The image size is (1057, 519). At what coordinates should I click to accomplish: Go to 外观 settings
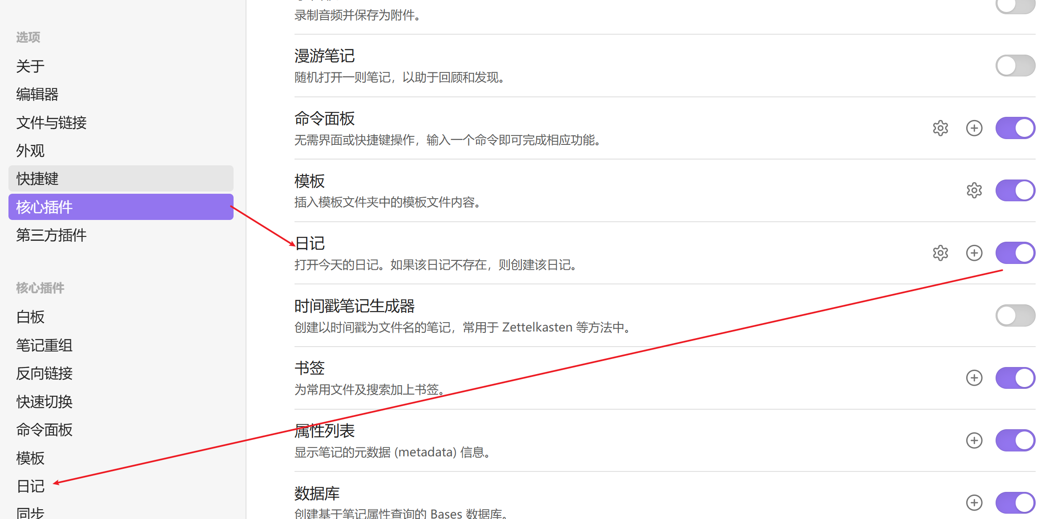coord(30,151)
